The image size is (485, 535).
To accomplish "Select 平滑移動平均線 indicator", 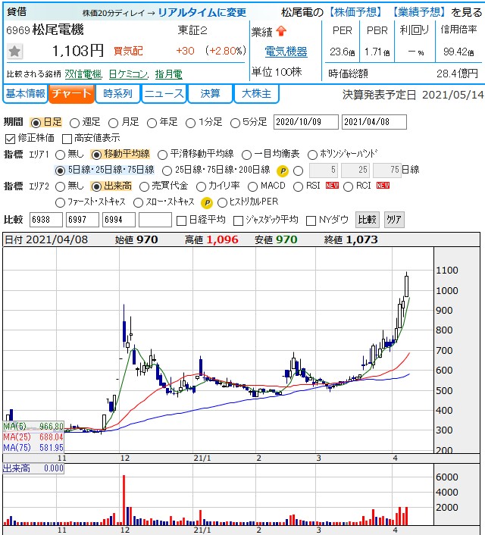I will 162,155.
